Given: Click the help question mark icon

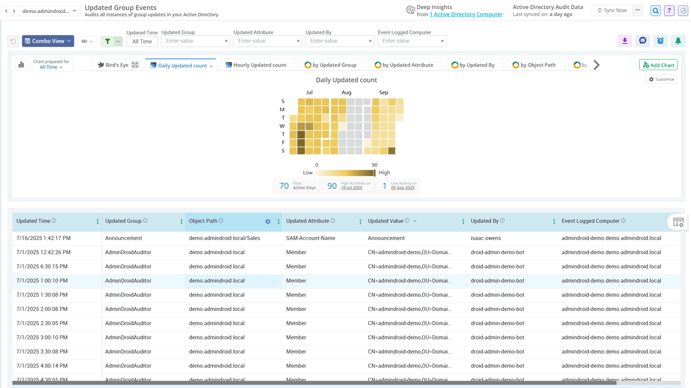Looking at the screenshot, I should pos(669,11).
